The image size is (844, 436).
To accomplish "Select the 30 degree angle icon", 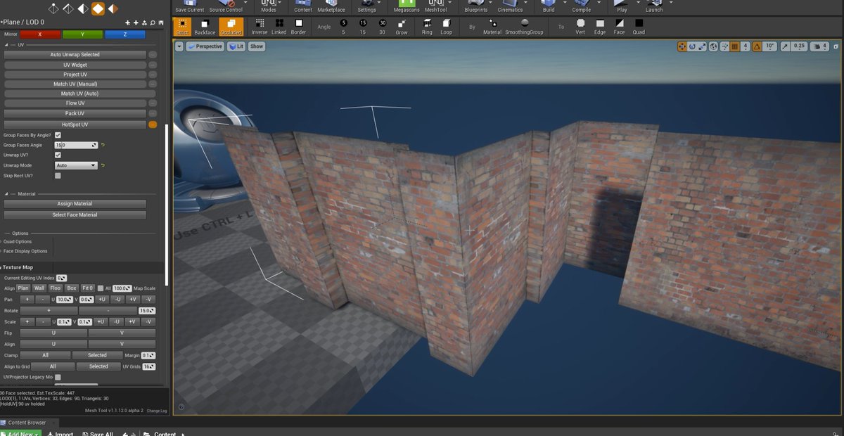I will pos(382,27).
